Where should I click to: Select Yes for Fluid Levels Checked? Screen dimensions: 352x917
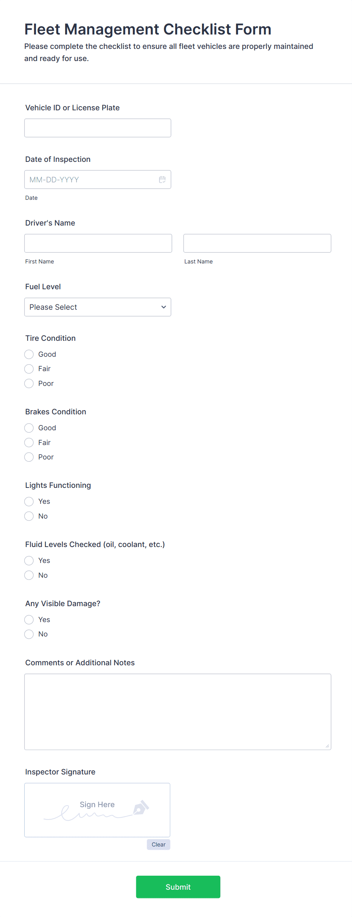tap(29, 560)
